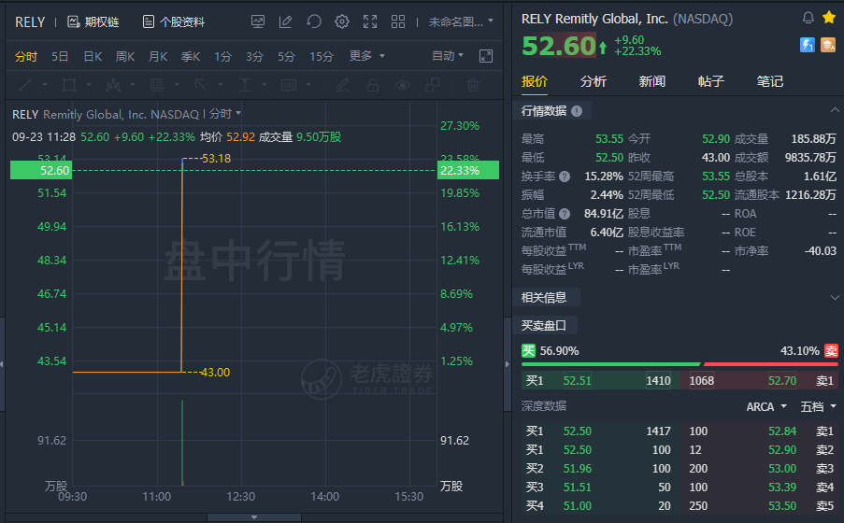Click the bottom chart collapse handle
This screenshot has width=844, height=523.
254,517
